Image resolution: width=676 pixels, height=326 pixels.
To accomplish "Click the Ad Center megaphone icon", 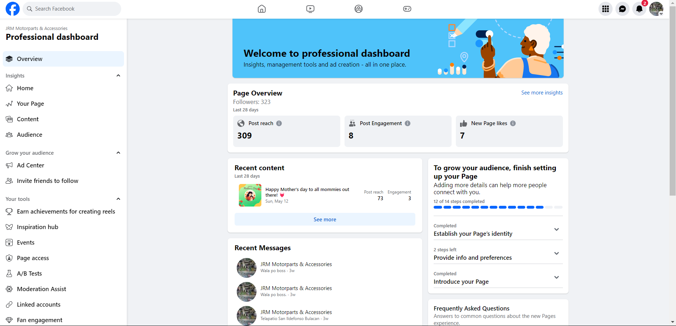I will pyautogui.click(x=9, y=165).
